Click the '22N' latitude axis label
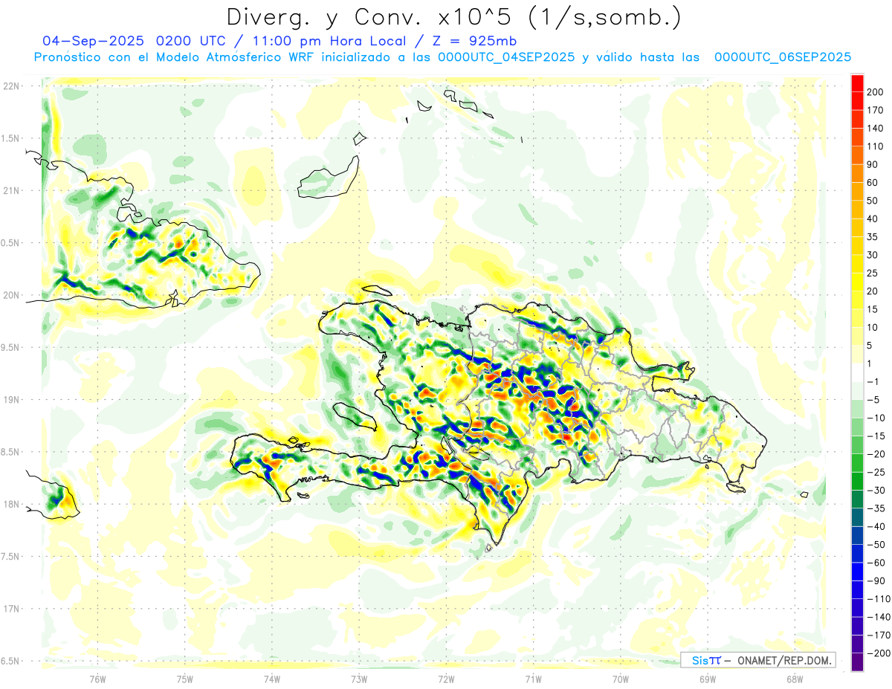 [11, 85]
